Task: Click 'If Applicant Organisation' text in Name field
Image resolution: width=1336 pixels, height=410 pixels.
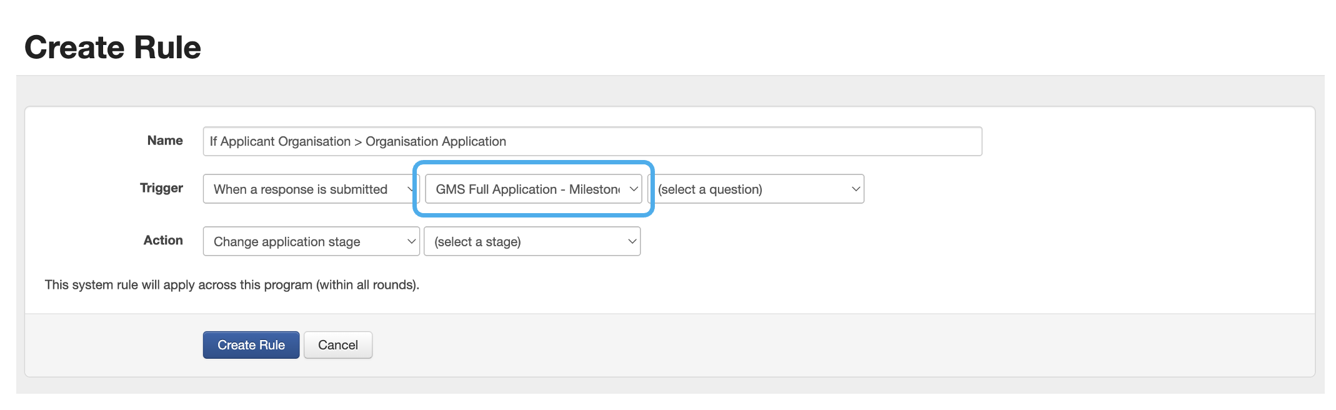Action: click(280, 142)
